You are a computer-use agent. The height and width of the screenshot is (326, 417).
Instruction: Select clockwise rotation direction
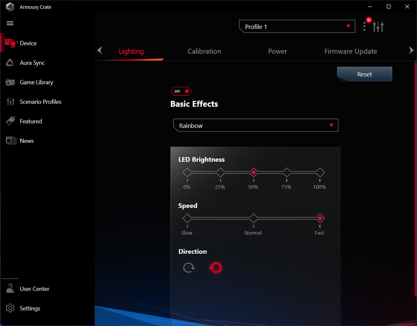[189, 268]
